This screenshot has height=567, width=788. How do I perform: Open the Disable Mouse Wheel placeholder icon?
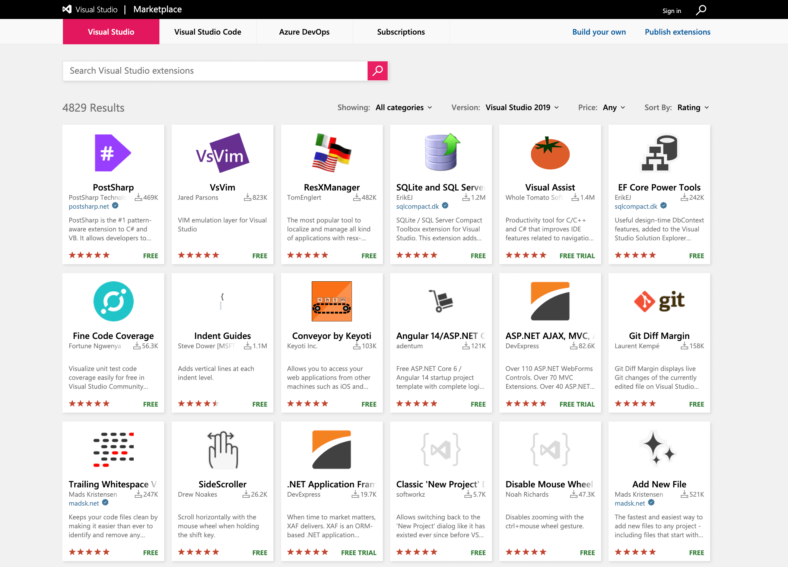point(550,450)
